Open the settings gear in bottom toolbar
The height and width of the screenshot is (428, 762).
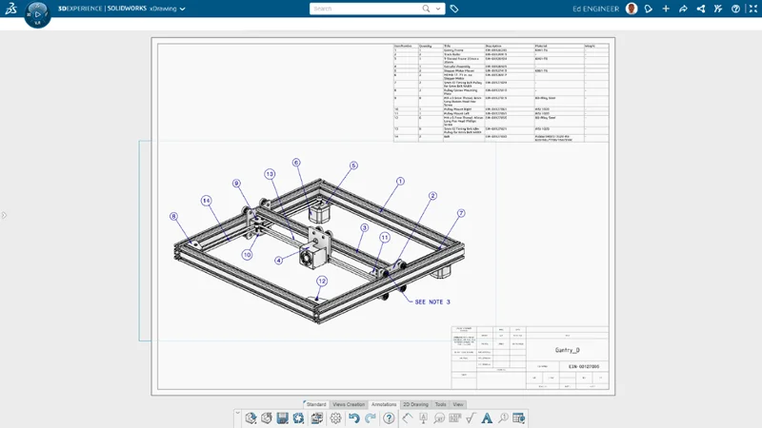coord(335,418)
